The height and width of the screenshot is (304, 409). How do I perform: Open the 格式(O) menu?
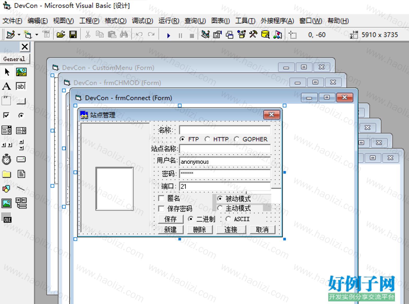click(116, 21)
